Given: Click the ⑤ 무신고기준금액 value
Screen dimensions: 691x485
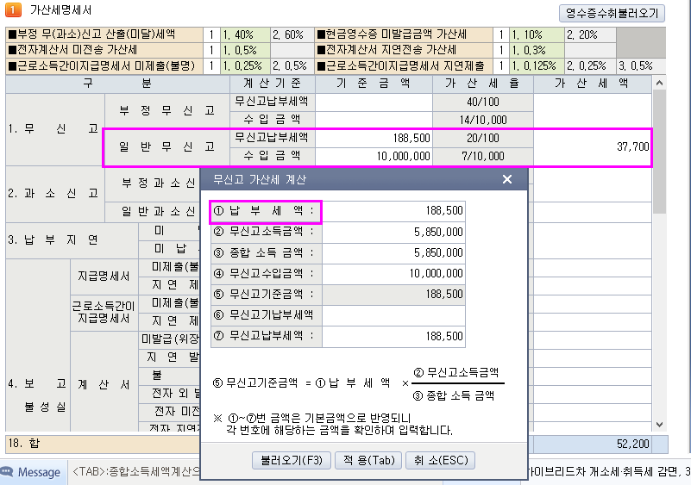Looking at the screenshot, I should click(393, 294).
